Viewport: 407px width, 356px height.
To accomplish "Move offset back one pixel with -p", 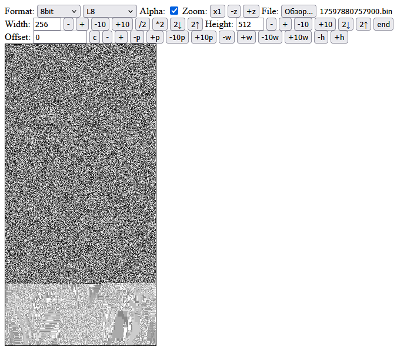I will coord(137,38).
